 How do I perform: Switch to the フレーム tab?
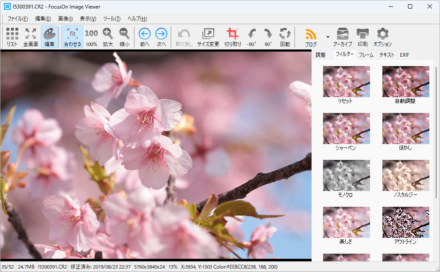click(x=366, y=55)
